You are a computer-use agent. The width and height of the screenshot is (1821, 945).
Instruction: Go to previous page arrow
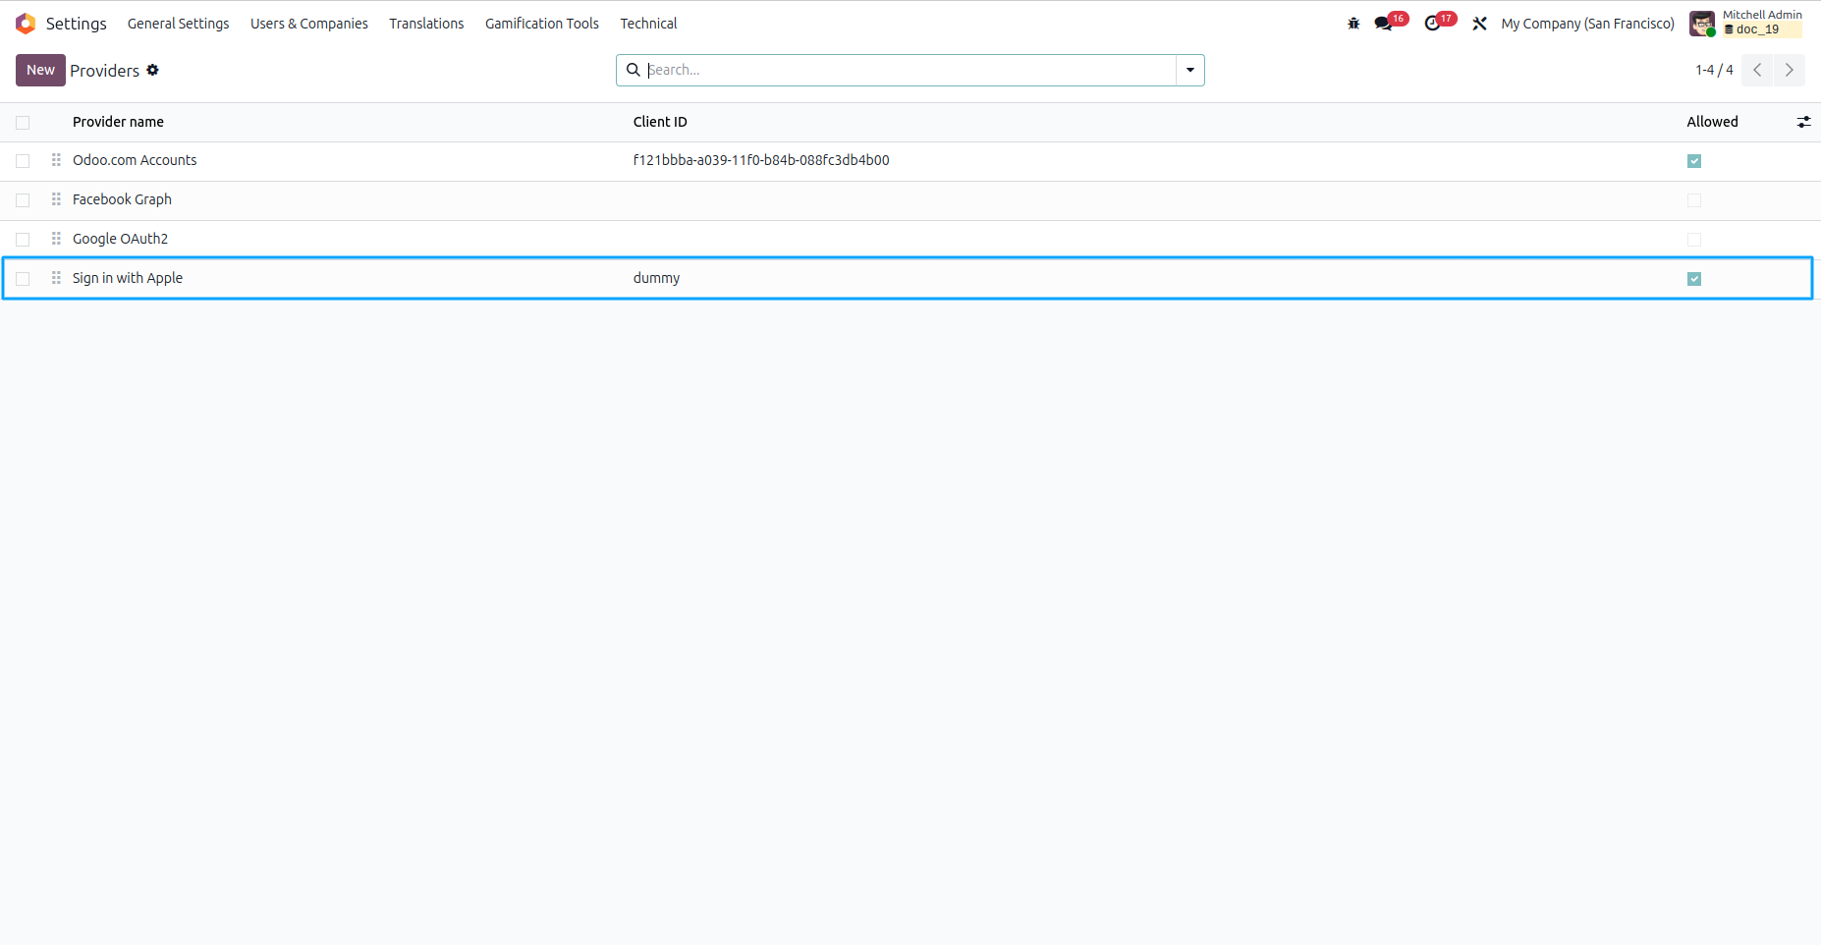point(1757,70)
